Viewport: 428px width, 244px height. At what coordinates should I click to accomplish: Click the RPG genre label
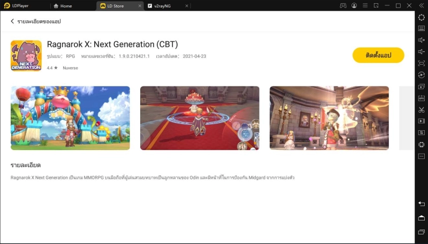point(71,57)
